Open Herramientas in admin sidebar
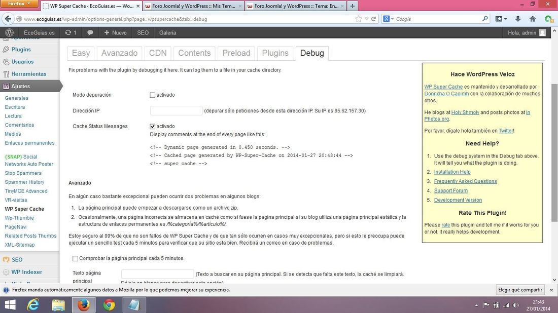558x313 pixels. [29, 74]
